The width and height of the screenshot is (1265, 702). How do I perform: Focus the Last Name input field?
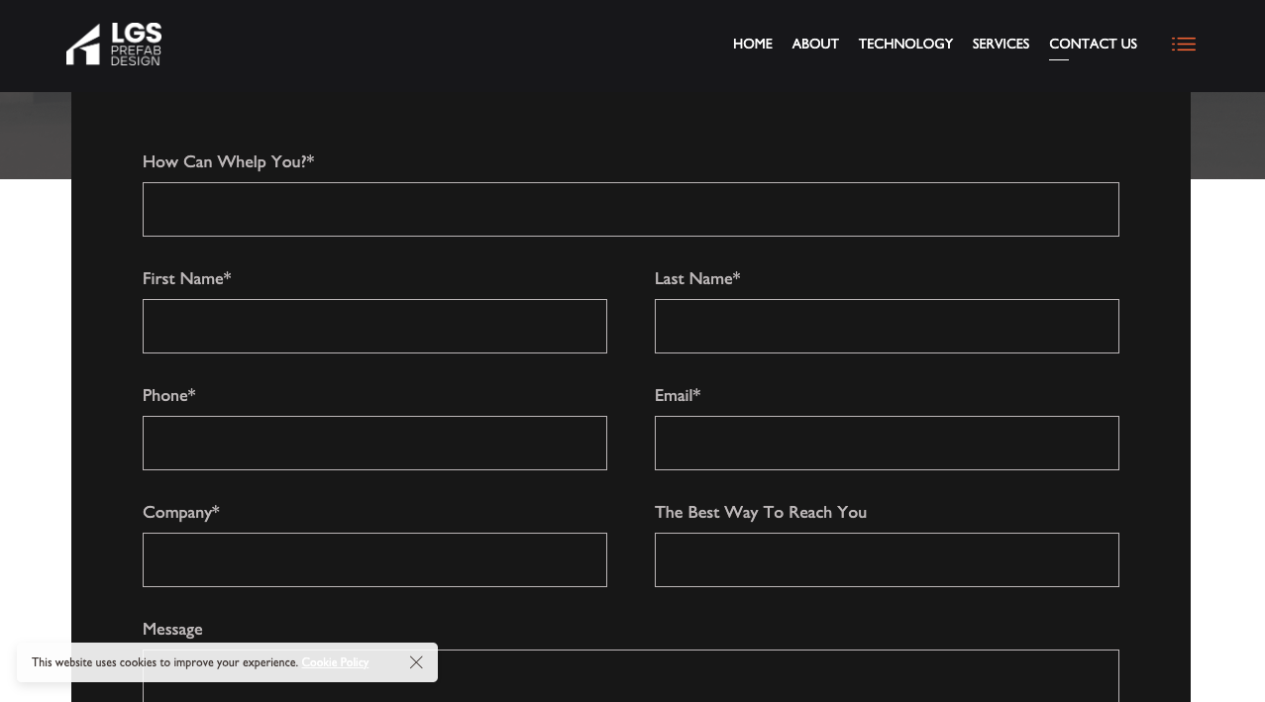click(887, 326)
